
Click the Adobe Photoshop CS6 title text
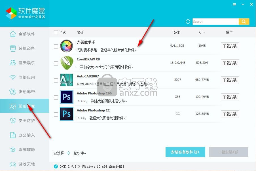click(94, 93)
